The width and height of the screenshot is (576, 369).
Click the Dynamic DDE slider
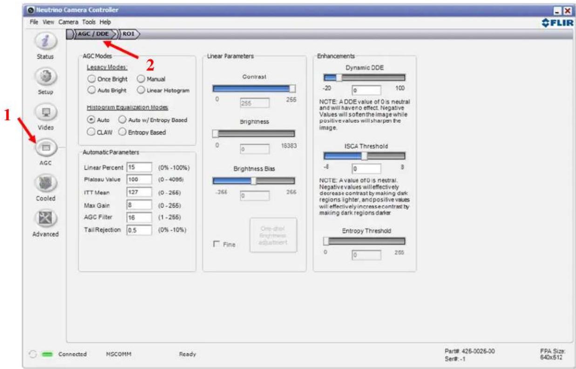[364, 78]
